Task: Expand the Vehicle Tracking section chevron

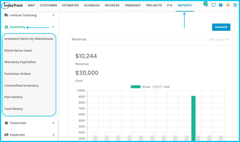Action: coord(53,15)
